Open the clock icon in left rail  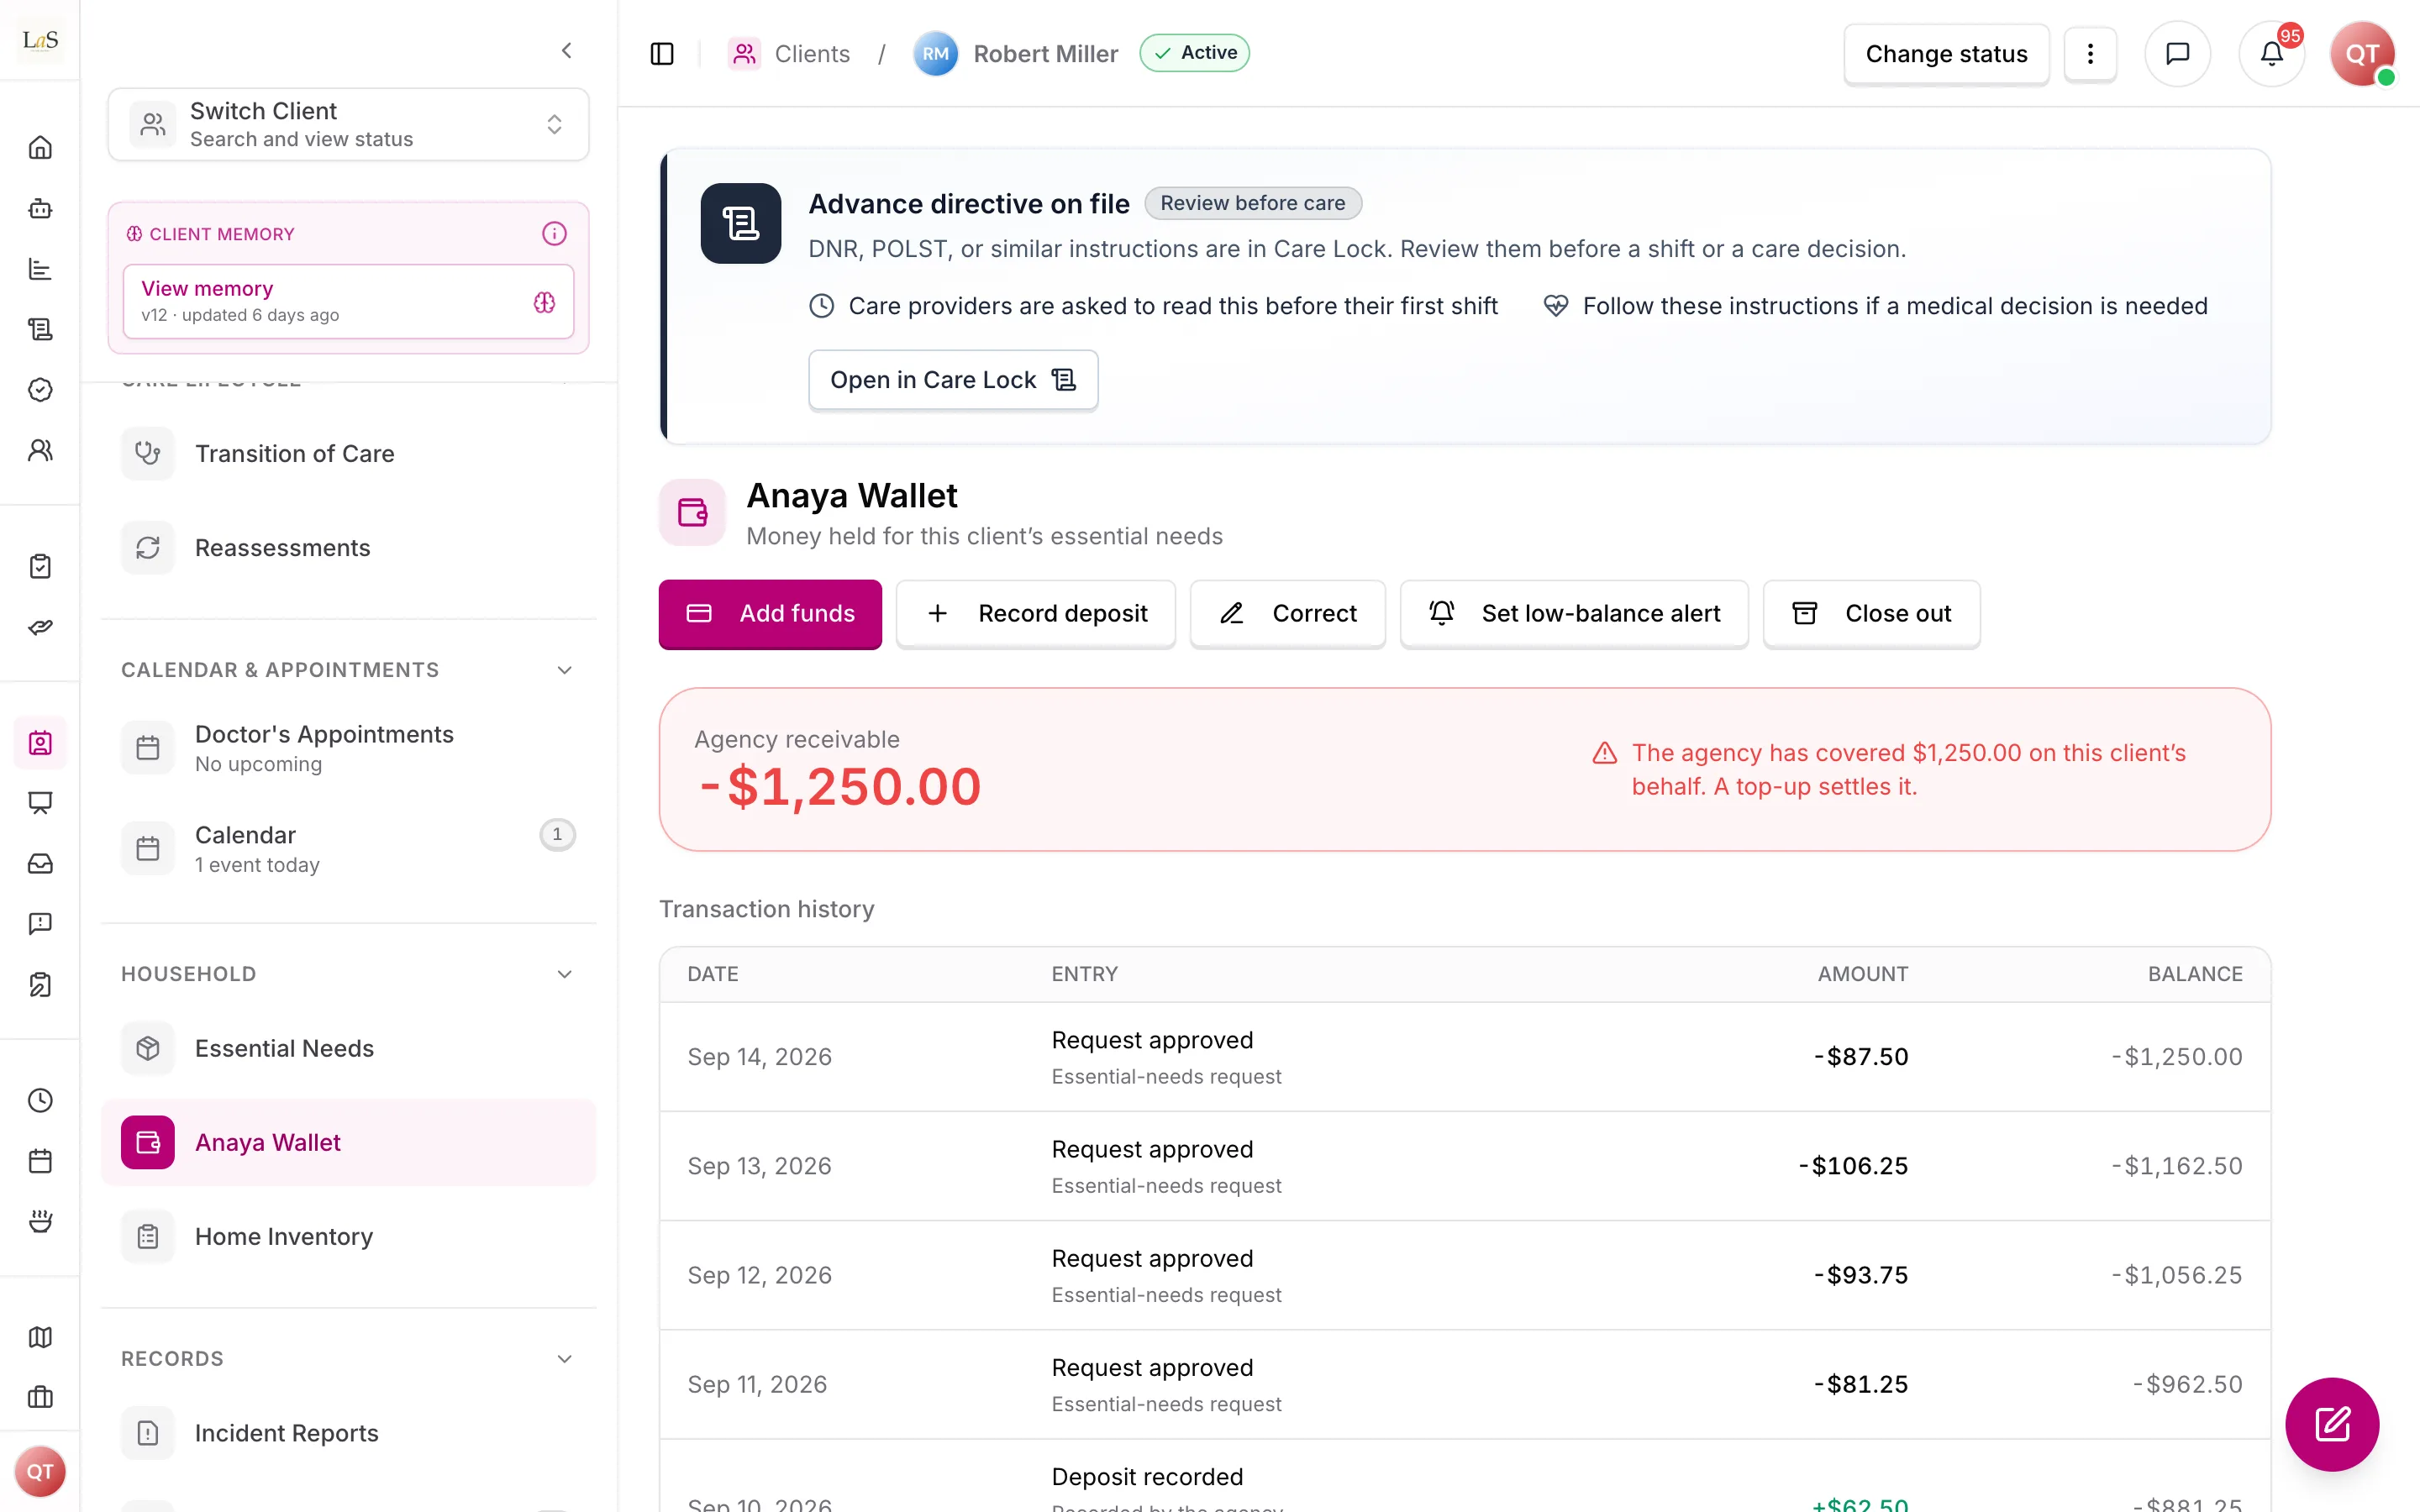[40, 1100]
